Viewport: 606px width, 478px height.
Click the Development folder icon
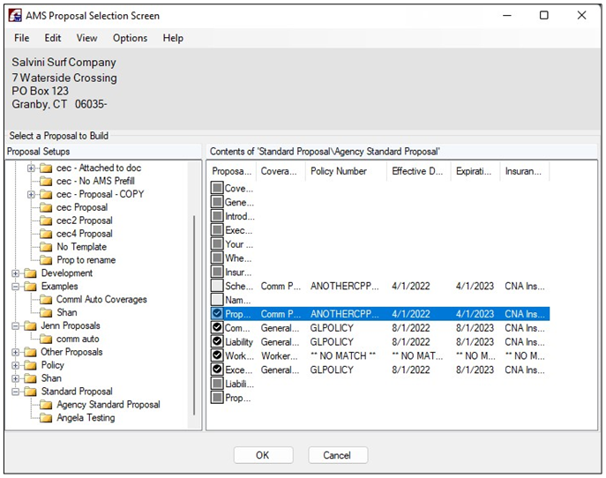click(x=31, y=273)
